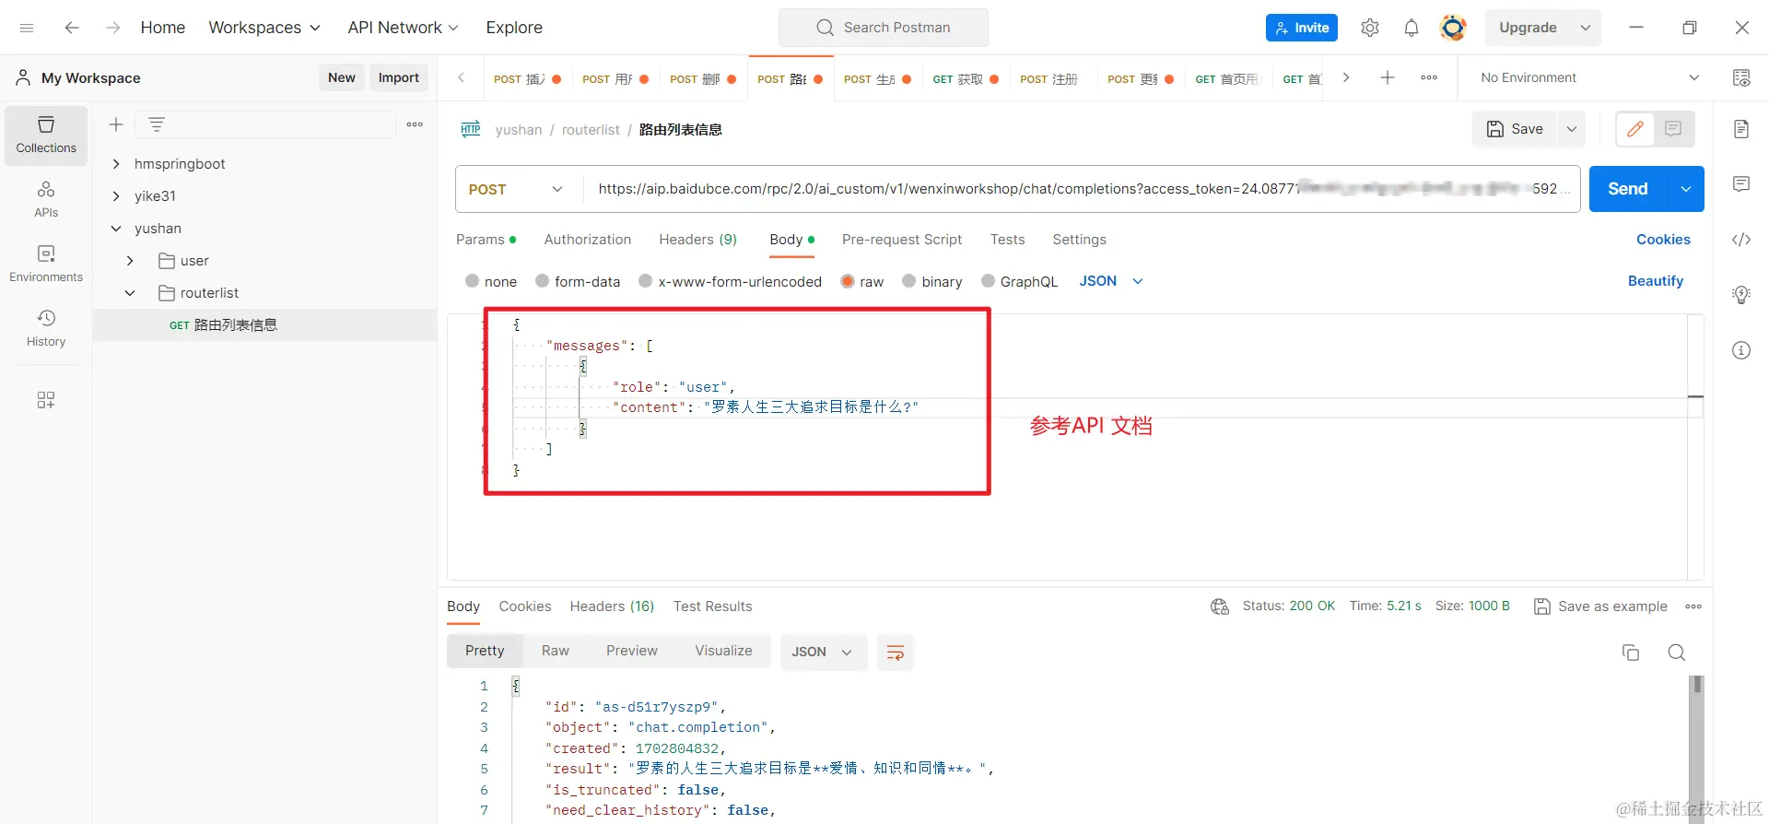The image size is (1769, 824).
Task: Open the Workspaces dropdown
Action: [264, 28]
